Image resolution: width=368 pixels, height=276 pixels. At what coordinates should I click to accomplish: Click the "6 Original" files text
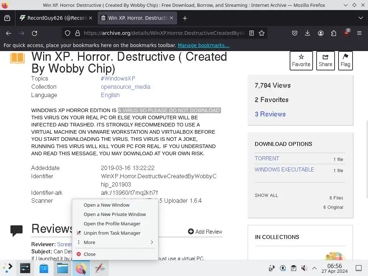tap(333, 207)
